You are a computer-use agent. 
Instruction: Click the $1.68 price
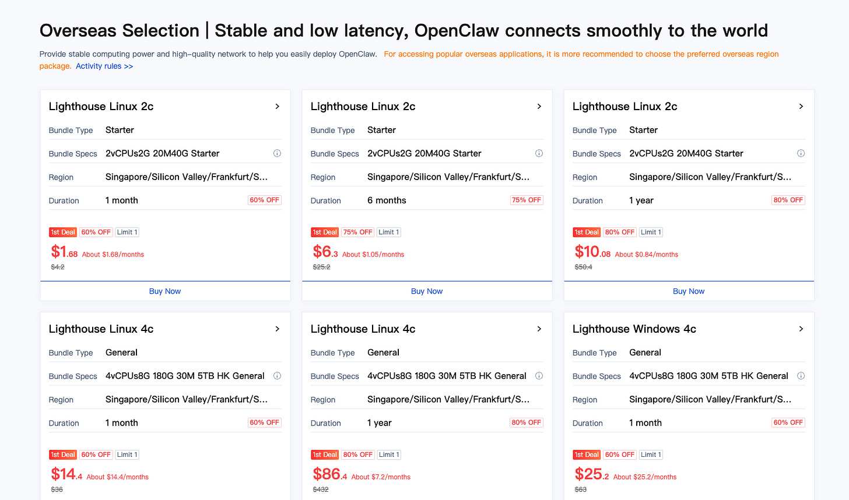64,252
